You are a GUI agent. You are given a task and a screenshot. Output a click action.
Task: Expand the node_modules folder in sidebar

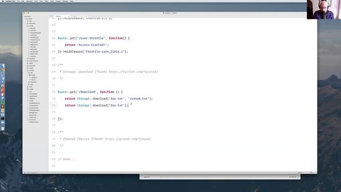pos(26,61)
